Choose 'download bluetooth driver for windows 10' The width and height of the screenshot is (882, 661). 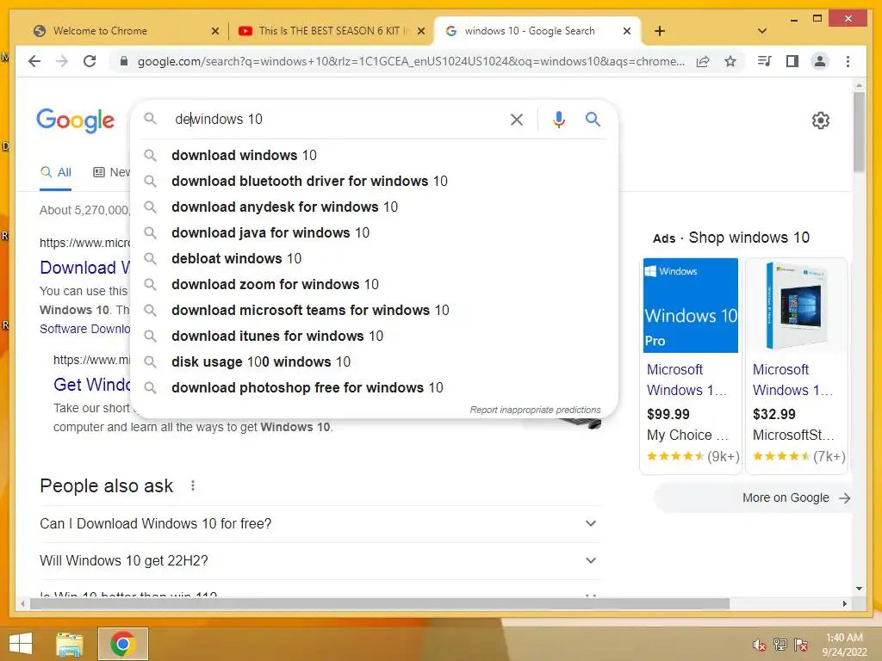point(374,181)
